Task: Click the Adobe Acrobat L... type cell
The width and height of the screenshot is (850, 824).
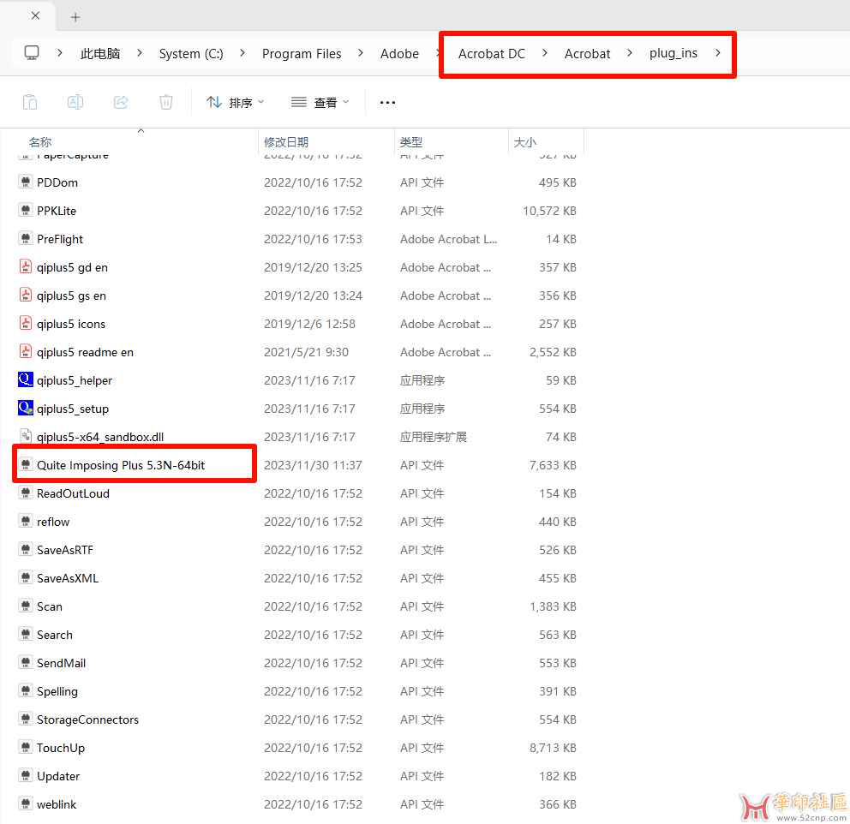Action: 448,239
